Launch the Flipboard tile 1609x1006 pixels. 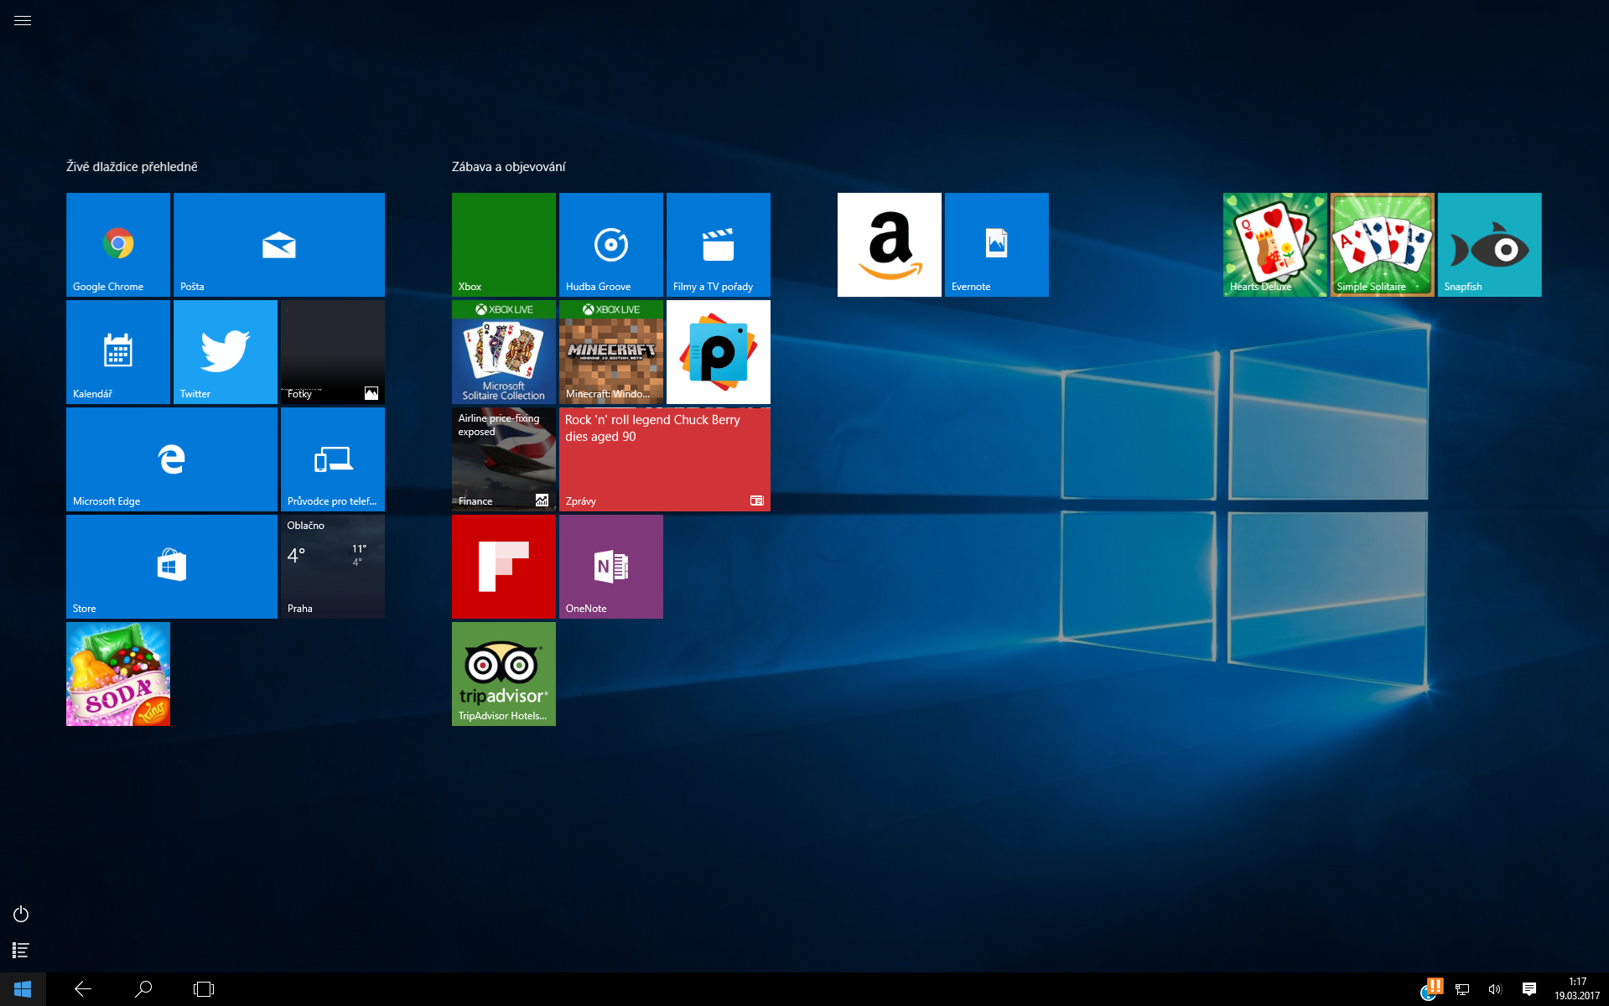504,567
